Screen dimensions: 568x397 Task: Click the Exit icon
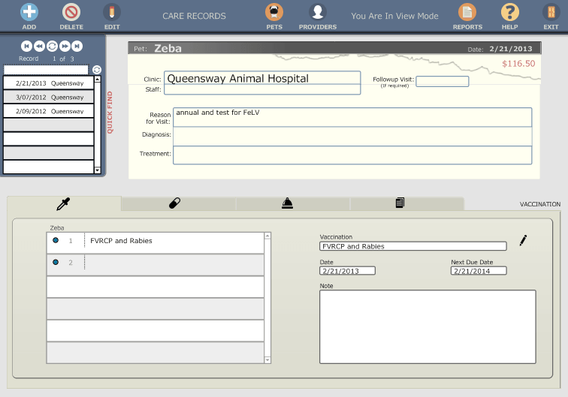(551, 12)
